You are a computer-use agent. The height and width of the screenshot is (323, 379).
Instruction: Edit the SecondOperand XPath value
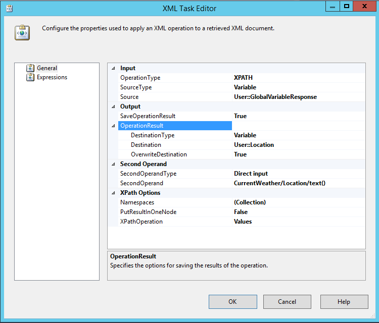tap(279, 183)
